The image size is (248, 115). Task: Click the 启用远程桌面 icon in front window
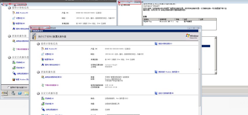pyautogui.click(x=43, y=109)
